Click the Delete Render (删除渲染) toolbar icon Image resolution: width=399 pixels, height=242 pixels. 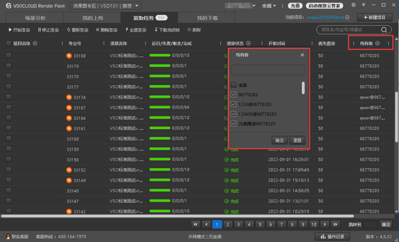click(x=98, y=30)
